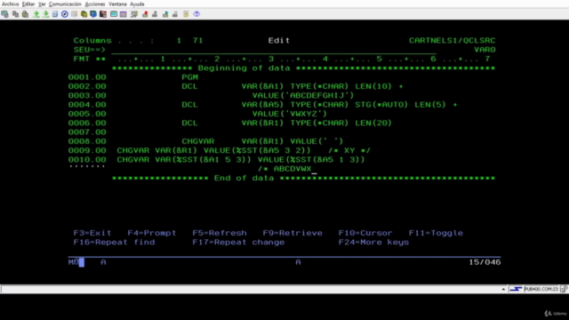This screenshot has height=320, width=569.
Task: Click the Paste clipboard icon
Action: [25, 14]
